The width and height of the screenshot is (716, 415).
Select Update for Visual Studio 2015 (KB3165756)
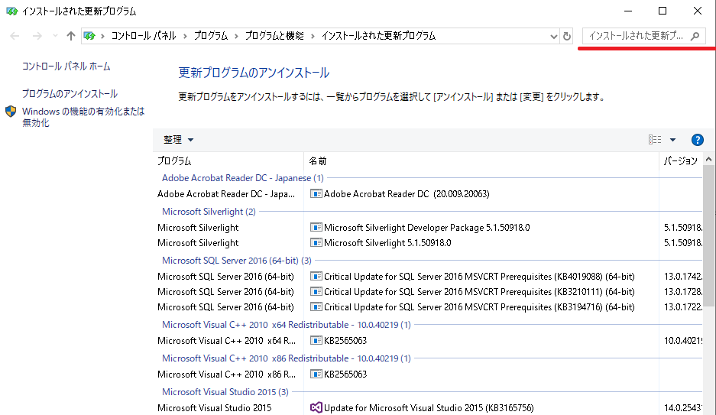coord(429,407)
